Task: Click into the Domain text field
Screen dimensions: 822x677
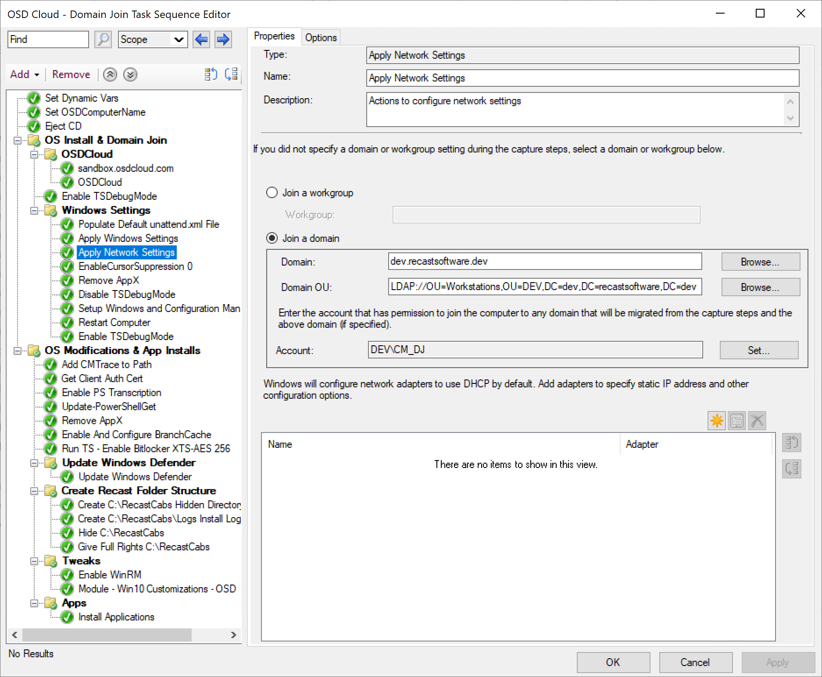Action: point(544,262)
